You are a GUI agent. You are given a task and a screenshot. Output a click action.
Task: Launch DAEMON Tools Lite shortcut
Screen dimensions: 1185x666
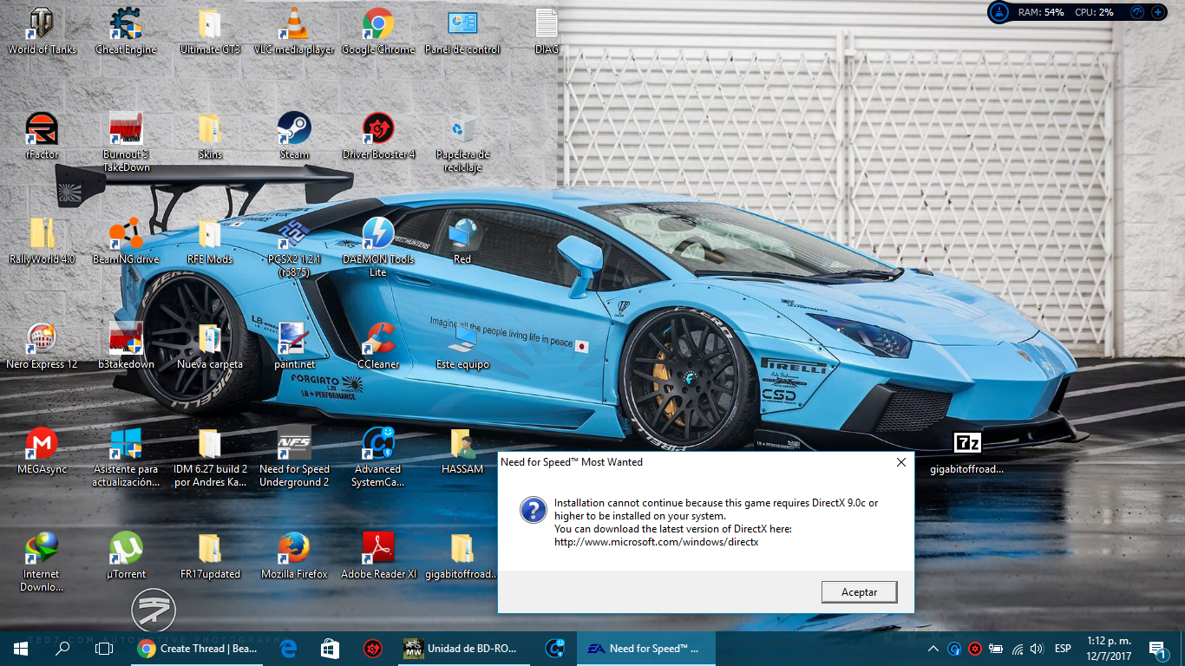(378, 247)
